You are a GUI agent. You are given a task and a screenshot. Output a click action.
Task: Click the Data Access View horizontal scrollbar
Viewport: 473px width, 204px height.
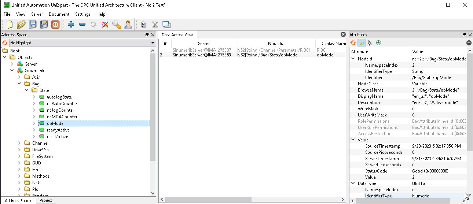point(208,200)
